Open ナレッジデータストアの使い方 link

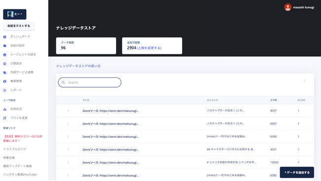(78, 66)
